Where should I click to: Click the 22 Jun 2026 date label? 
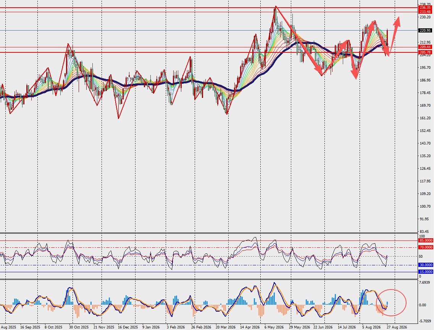point(323,327)
